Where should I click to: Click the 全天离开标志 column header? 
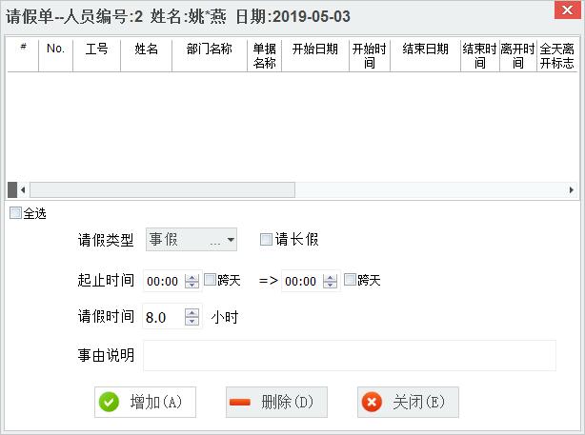click(x=557, y=55)
